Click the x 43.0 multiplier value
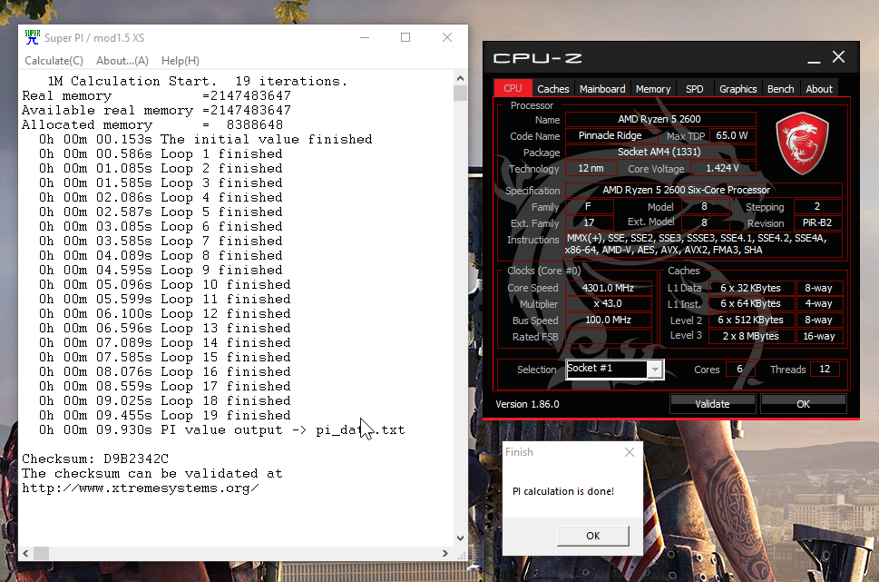879x582 pixels. (x=609, y=303)
